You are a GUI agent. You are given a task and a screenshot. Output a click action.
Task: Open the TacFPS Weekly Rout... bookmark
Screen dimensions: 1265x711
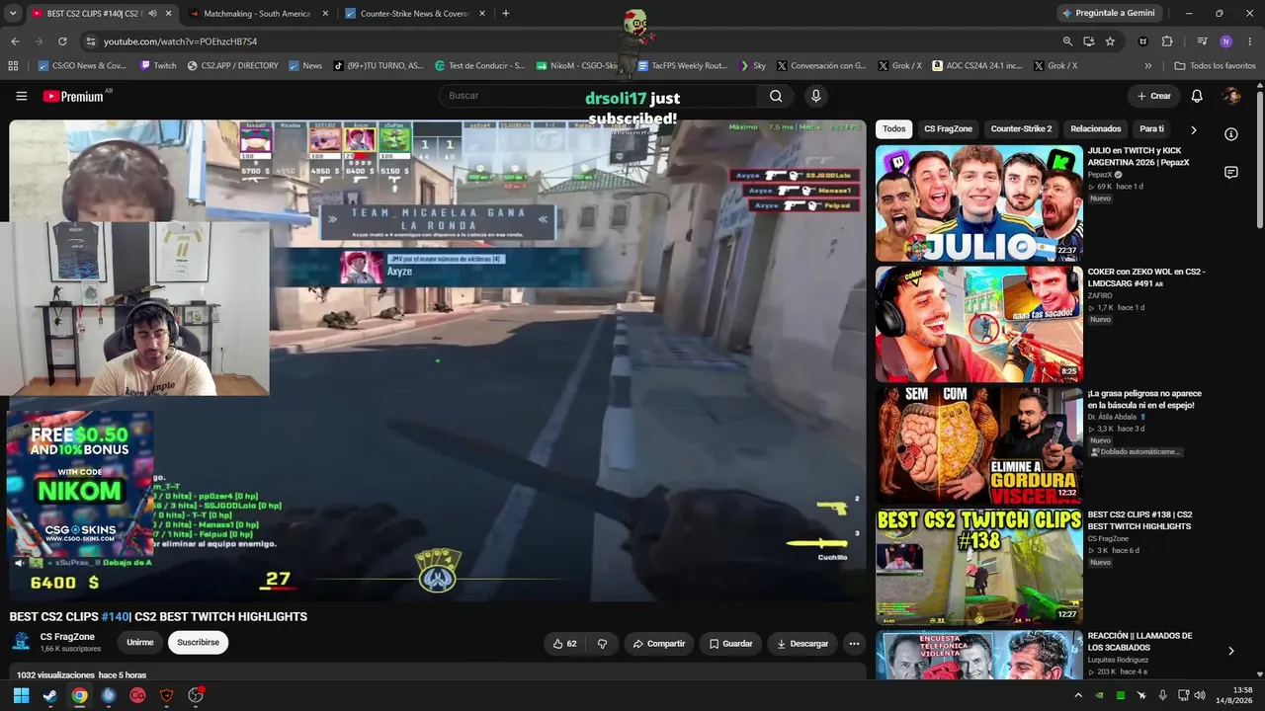tap(682, 66)
